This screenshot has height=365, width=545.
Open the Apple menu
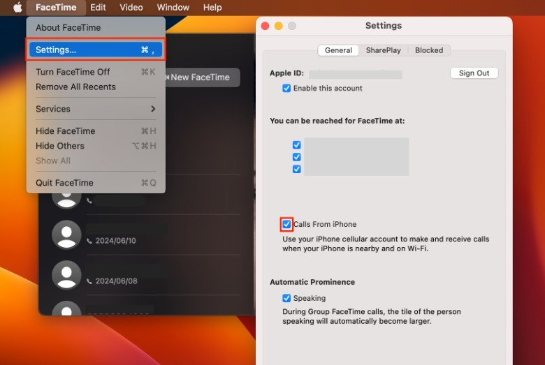click(17, 7)
